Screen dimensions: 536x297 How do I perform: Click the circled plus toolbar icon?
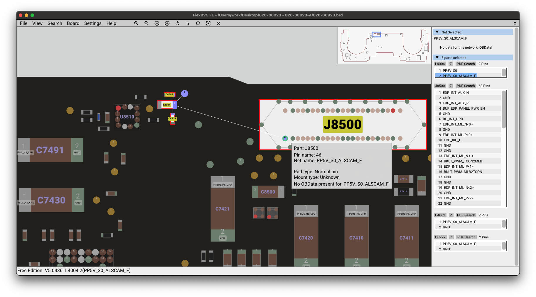click(167, 23)
